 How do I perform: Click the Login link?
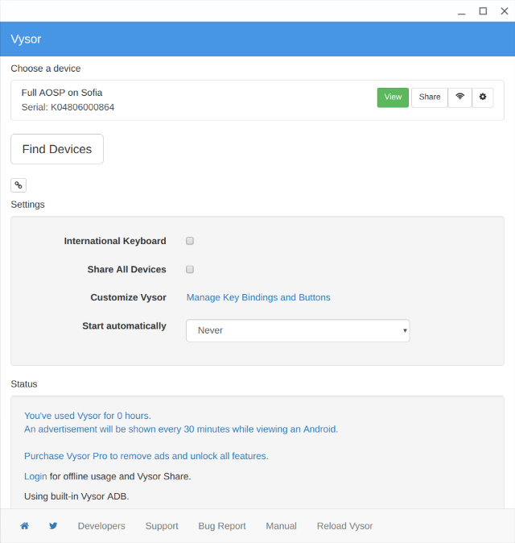click(x=35, y=476)
